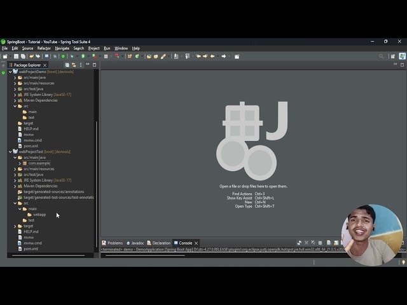The height and width of the screenshot is (305, 407).
Task: Click the New Java Class toolbar icon
Action: point(137,57)
